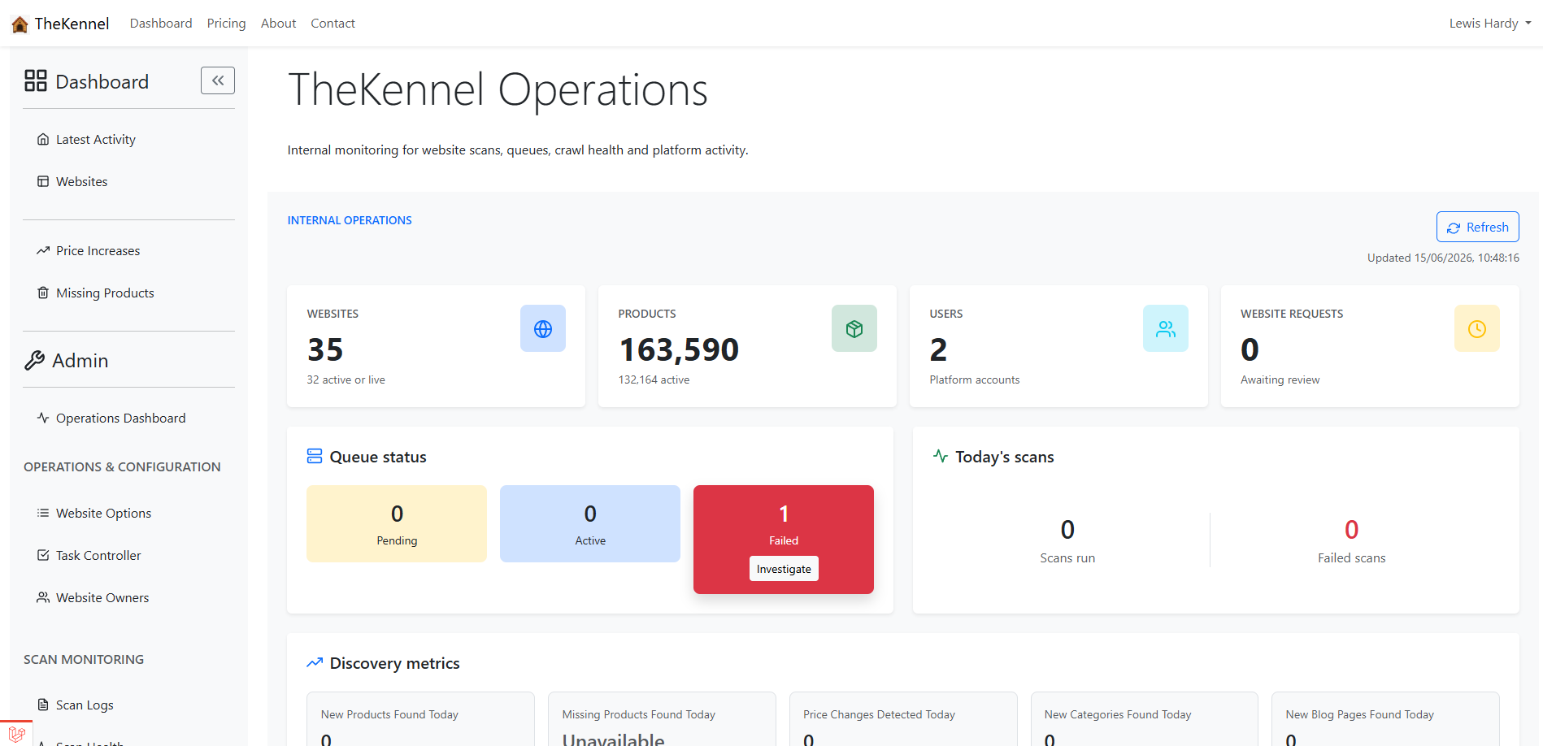
Task: Click the blue Active queue tile
Action: click(x=590, y=523)
